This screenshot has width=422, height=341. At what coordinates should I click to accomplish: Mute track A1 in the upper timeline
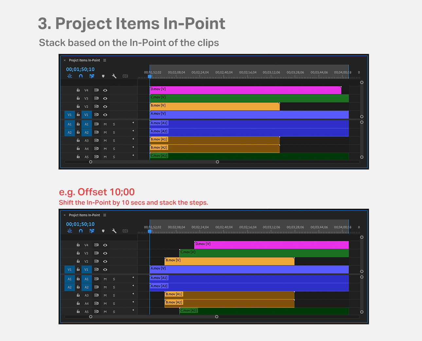pyautogui.click(x=105, y=124)
